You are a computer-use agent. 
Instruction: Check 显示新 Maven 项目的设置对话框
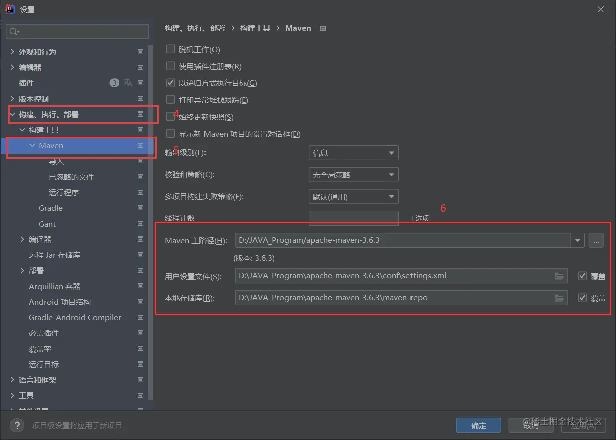pyautogui.click(x=170, y=134)
